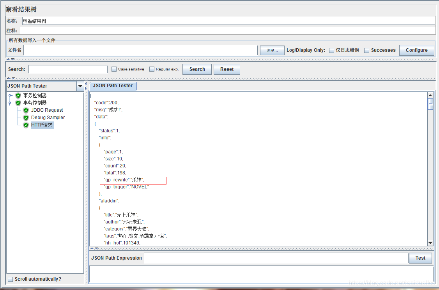Click the "tags" line with 热血,爽文
The width and height of the screenshot is (439, 290).
point(135,236)
